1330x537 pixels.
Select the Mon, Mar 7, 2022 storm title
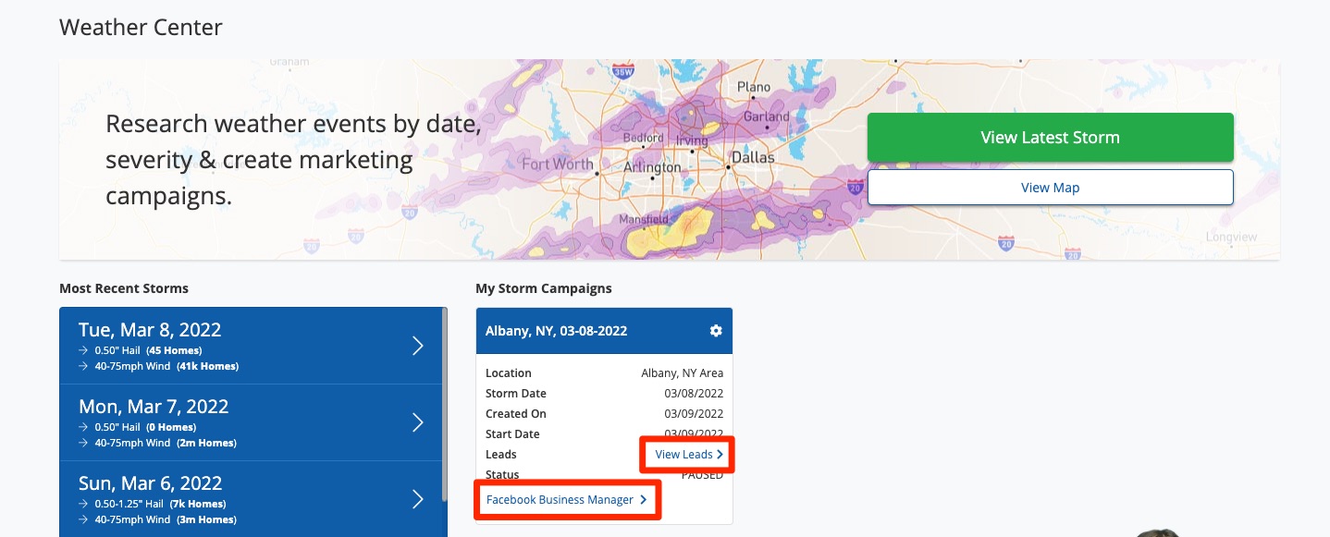[x=154, y=407]
